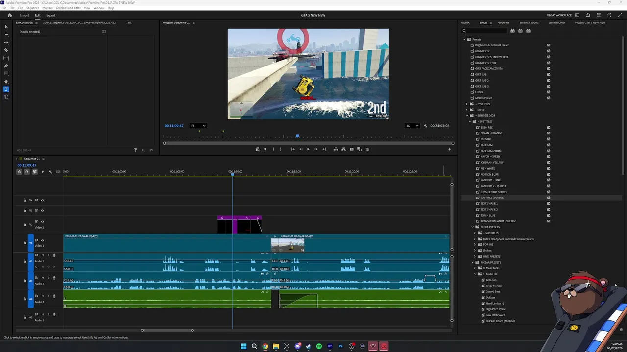Viewport: 627px width, 352px height.
Task: Open Program monitor button editor plus
Action: pos(450,149)
